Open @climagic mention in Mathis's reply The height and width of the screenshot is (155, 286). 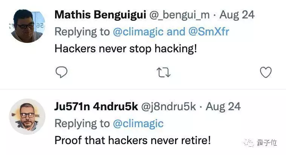pyautogui.click(x=138, y=32)
